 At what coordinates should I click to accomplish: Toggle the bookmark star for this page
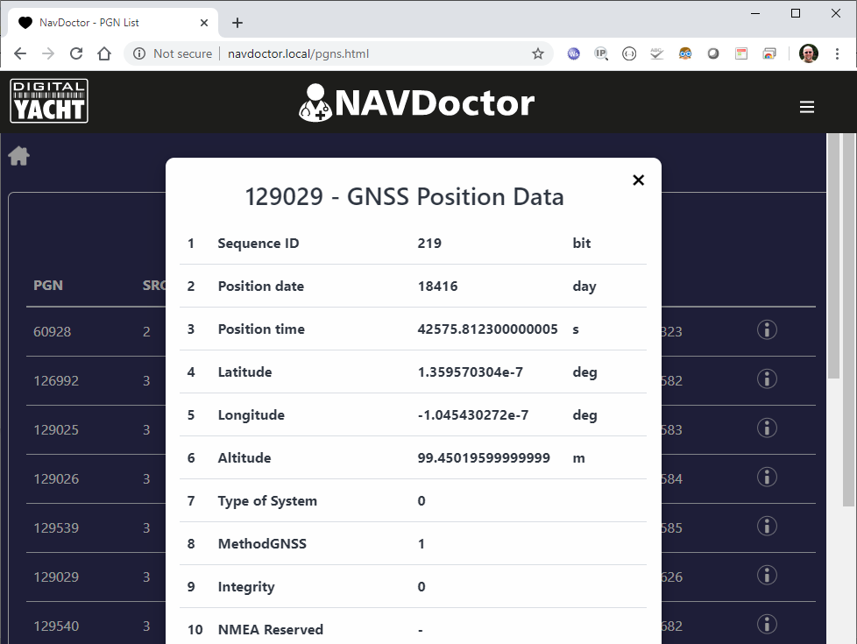537,53
